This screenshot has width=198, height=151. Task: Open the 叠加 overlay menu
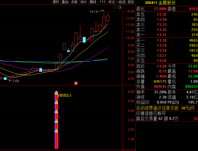pyautogui.click(x=65, y=2)
